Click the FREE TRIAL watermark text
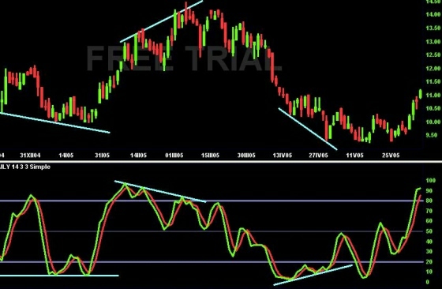 [x=184, y=58]
